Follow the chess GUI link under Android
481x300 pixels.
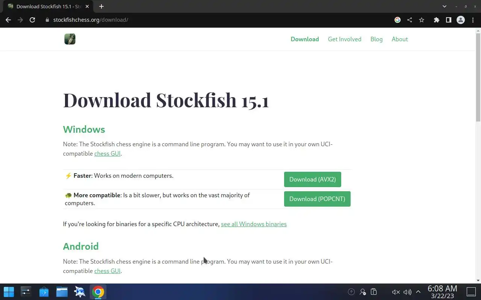107,271
